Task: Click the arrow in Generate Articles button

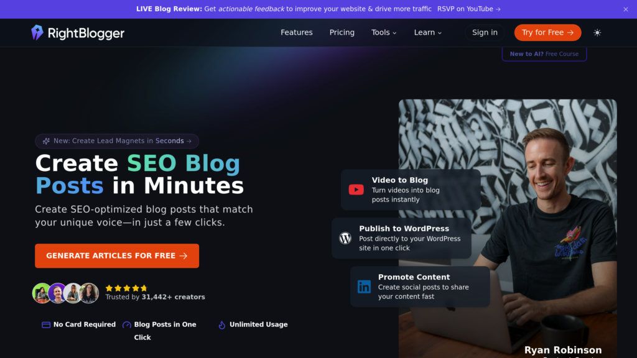Action: (184, 255)
